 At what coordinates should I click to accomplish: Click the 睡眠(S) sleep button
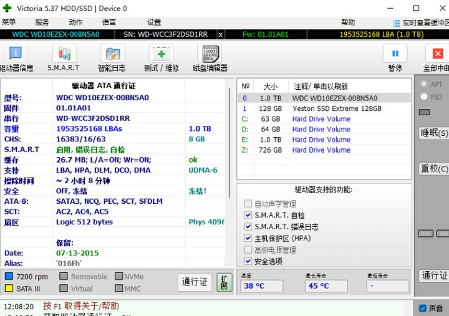point(433,133)
